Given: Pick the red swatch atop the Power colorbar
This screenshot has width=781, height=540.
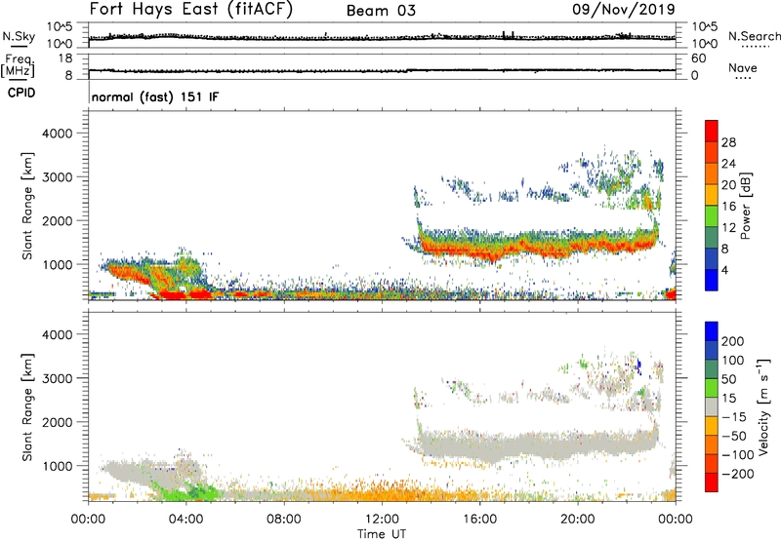Looking at the screenshot, I should click(x=712, y=131).
